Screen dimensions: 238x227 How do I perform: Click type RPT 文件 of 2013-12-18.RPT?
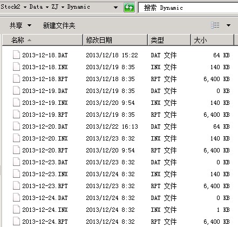tap(164, 79)
